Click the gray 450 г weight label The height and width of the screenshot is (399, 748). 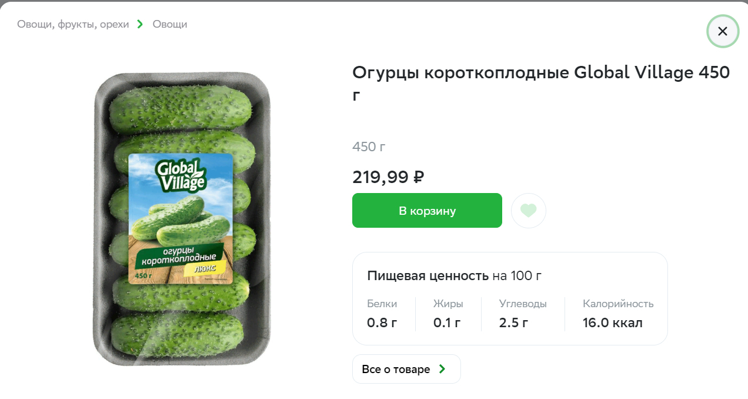click(x=369, y=147)
